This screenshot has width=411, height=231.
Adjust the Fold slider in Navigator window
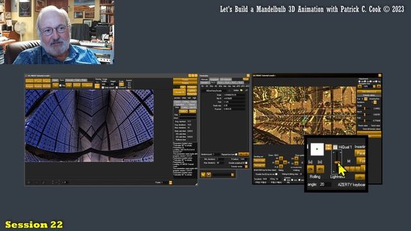[x=365, y=121]
